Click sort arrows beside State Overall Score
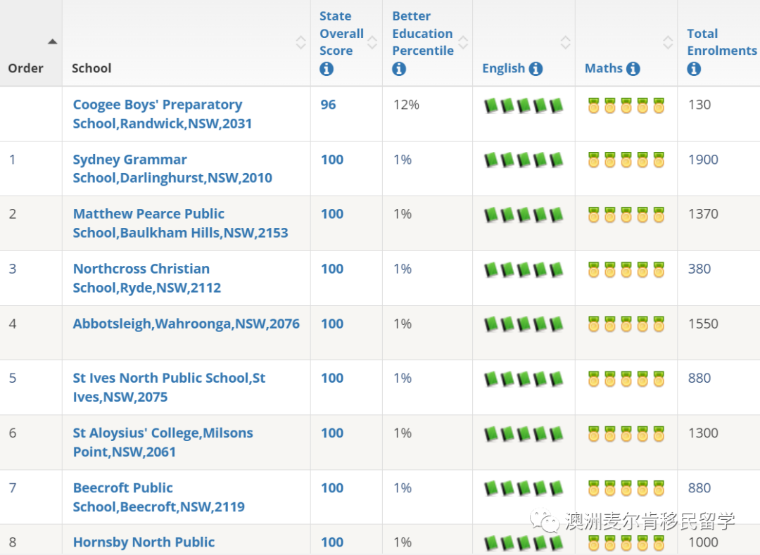Screen dimensions: 760x555 click(x=372, y=43)
